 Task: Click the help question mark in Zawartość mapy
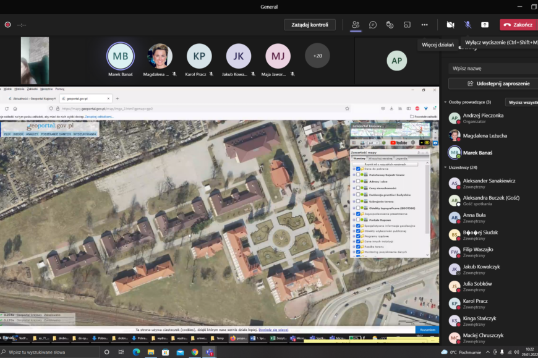pyautogui.click(x=419, y=152)
